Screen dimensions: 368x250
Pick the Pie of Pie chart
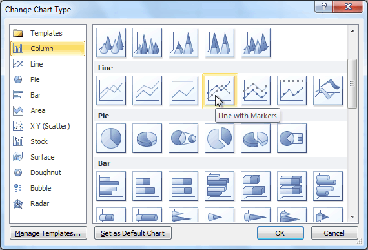[x=183, y=138]
